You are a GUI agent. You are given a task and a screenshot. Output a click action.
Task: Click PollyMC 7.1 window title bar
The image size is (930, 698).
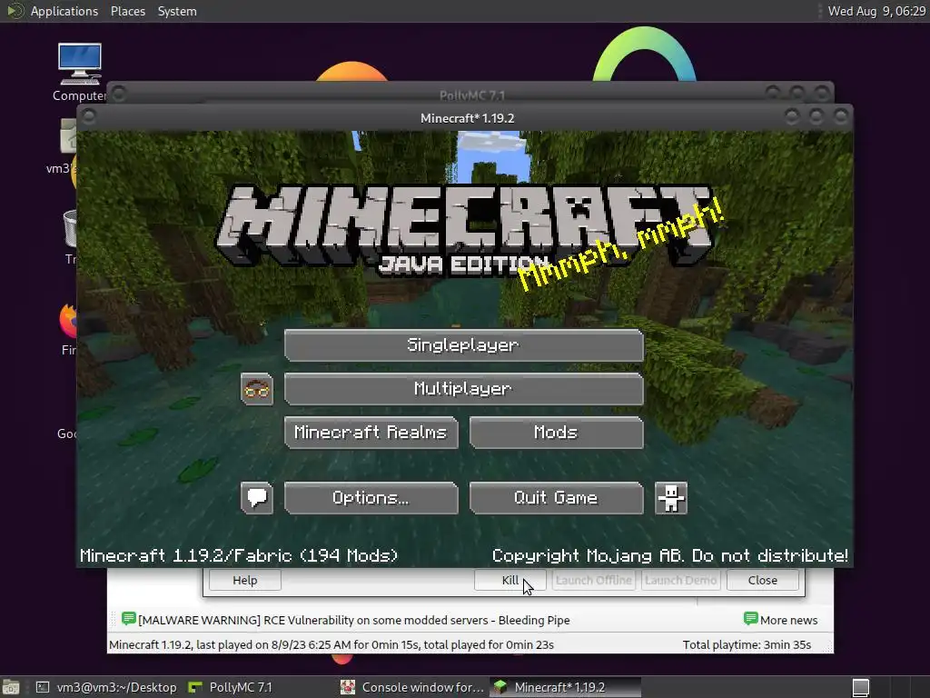(471, 94)
